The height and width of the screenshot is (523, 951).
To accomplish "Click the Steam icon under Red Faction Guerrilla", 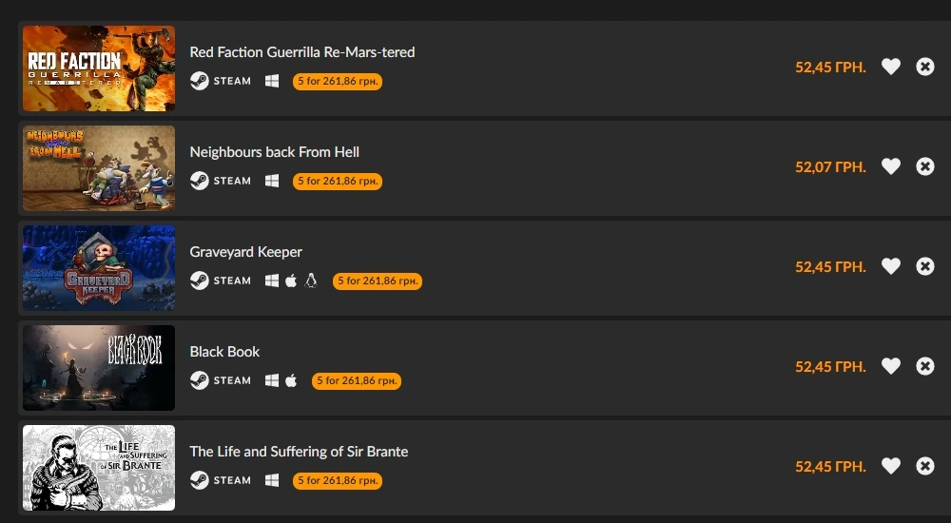I will tap(200, 81).
